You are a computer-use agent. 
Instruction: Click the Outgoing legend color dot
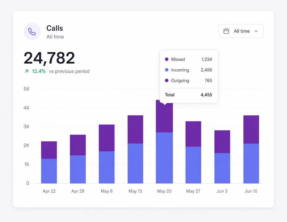point(167,80)
